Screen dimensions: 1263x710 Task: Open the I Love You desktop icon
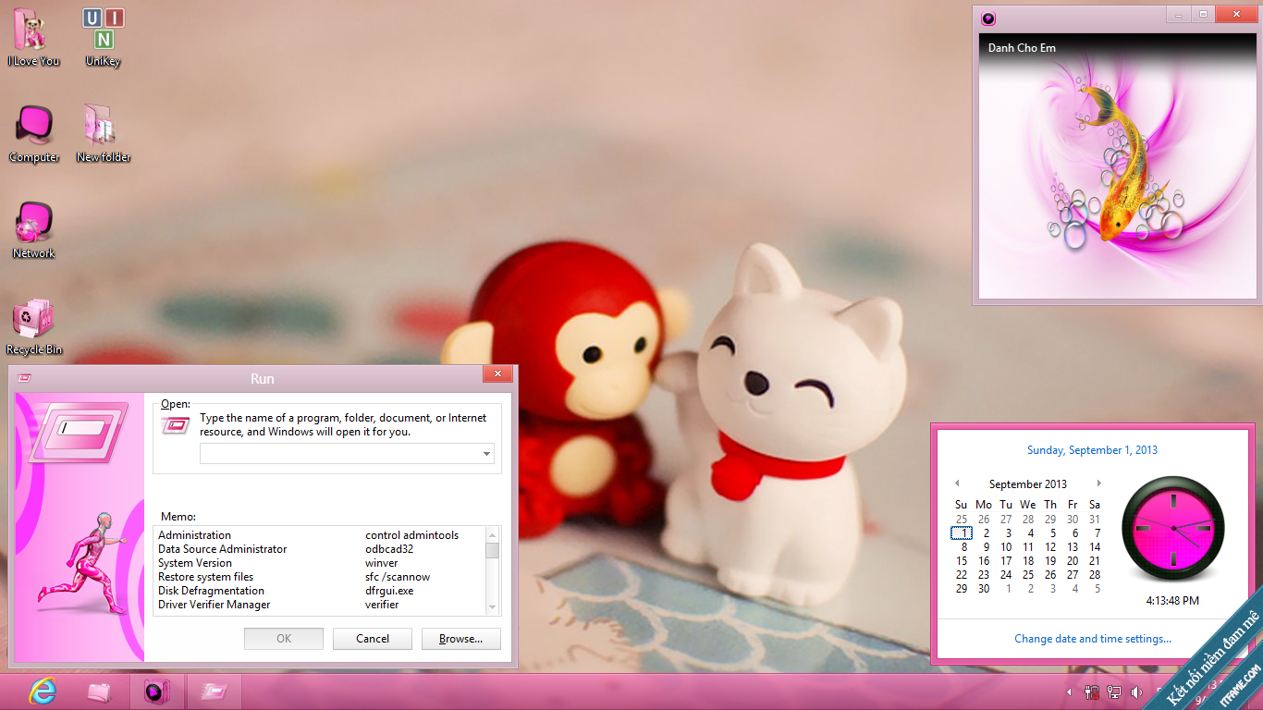tap(33, 37)
